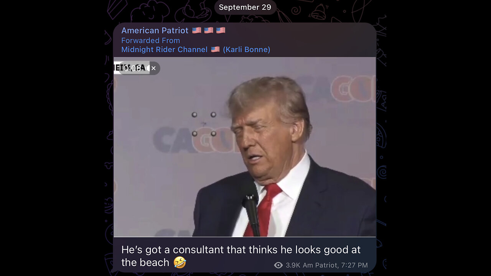Click the bottom-right round handle dot
Screen dimensions: 491x276
pos(213,133)
